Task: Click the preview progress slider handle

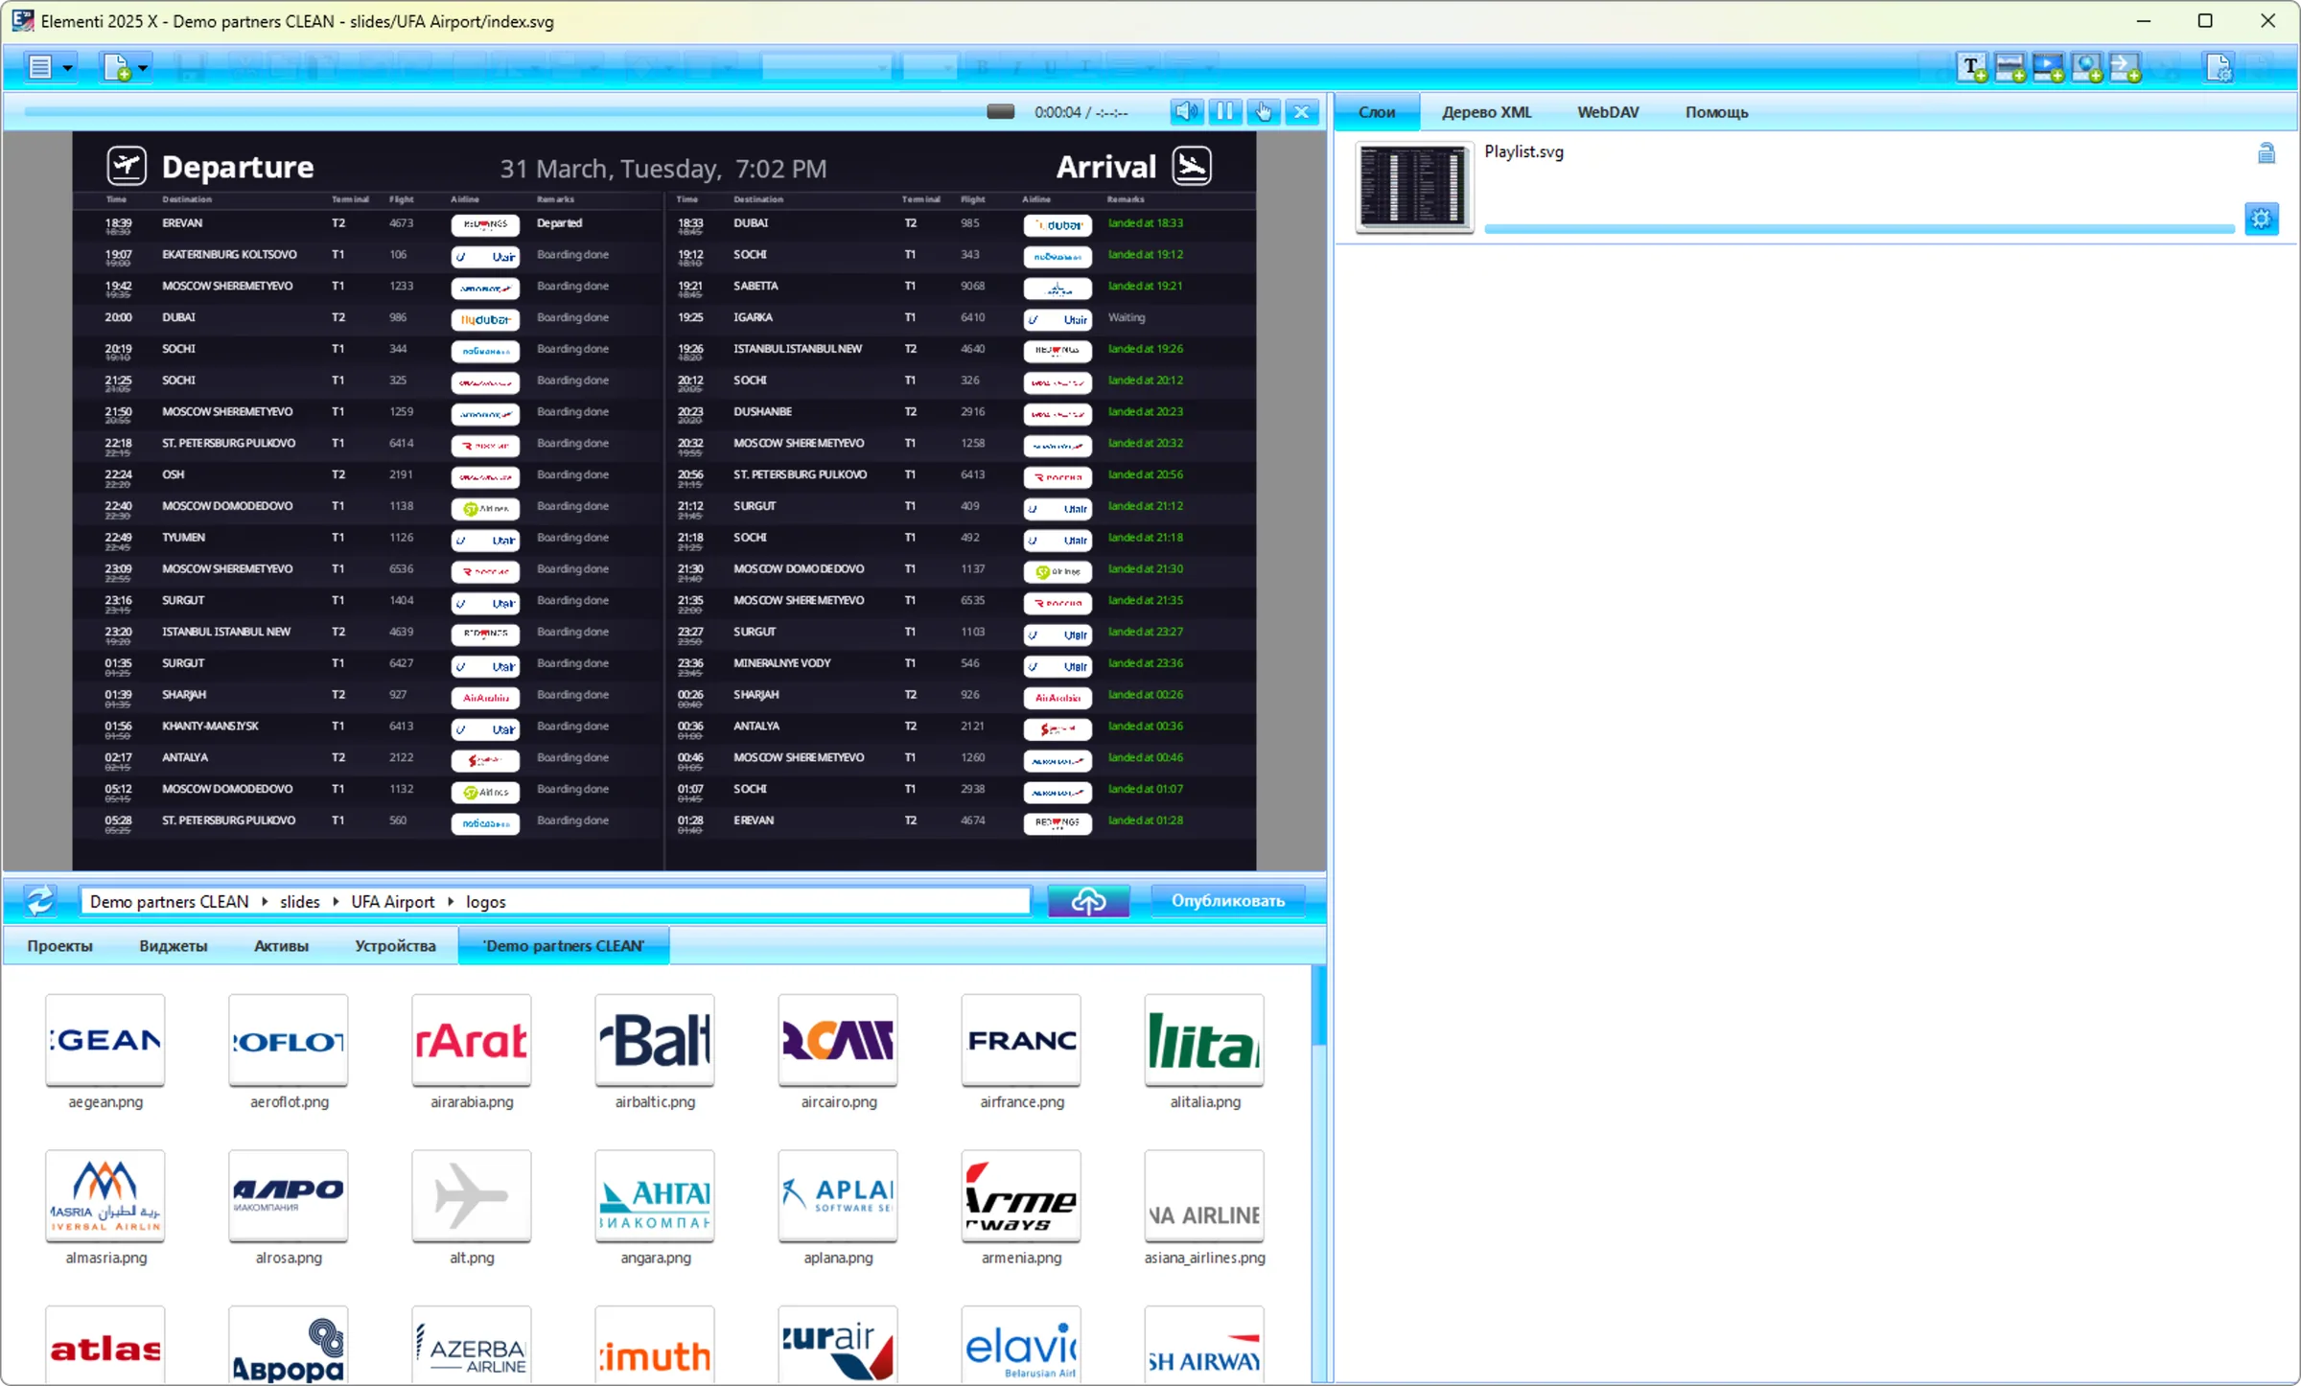Action: click(x=1000, y=111)
